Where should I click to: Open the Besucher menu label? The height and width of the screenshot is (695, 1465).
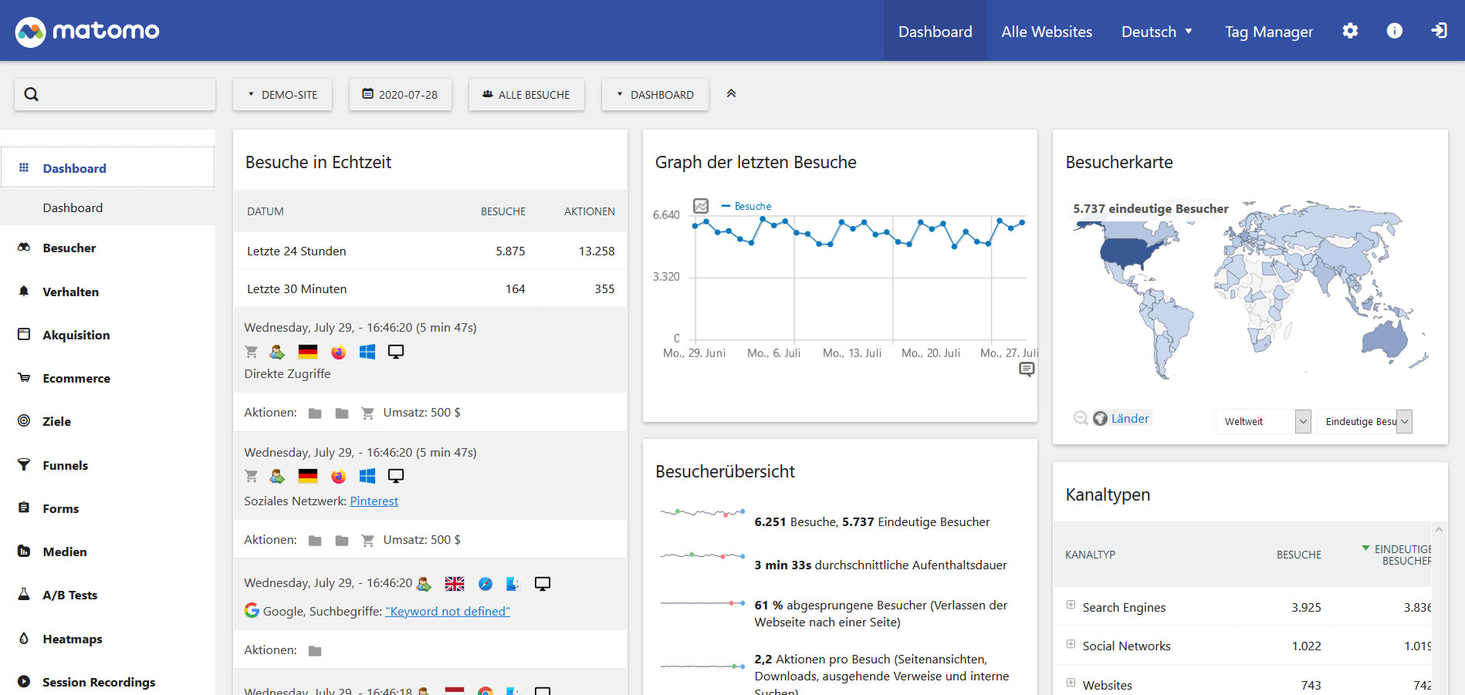pos(69,248)
